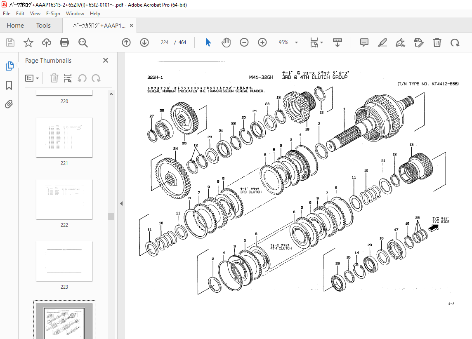472x339 pixels.
Task: Open the Edit menu
Action: coord(20,14)
